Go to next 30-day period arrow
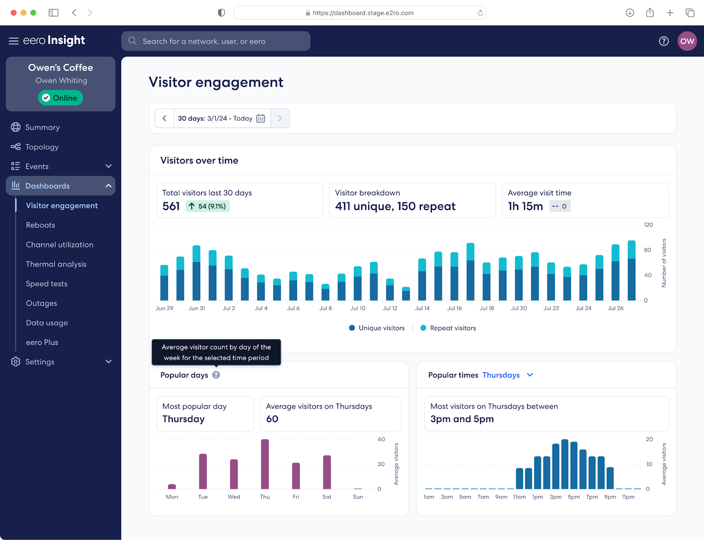 pos(280,118)
